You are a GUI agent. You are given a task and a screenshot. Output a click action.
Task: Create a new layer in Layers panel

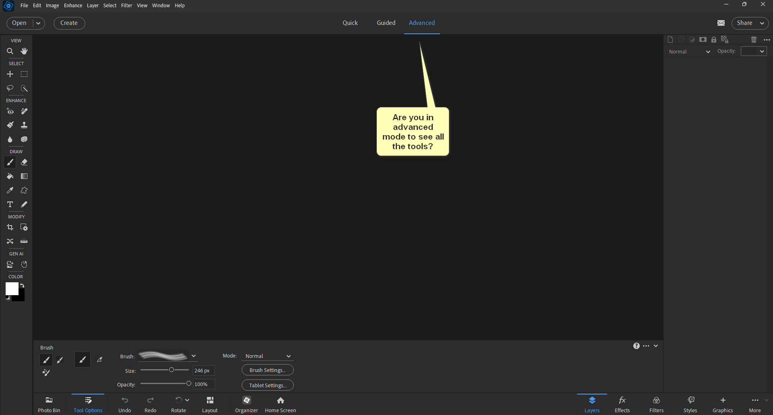coord(670,39)
